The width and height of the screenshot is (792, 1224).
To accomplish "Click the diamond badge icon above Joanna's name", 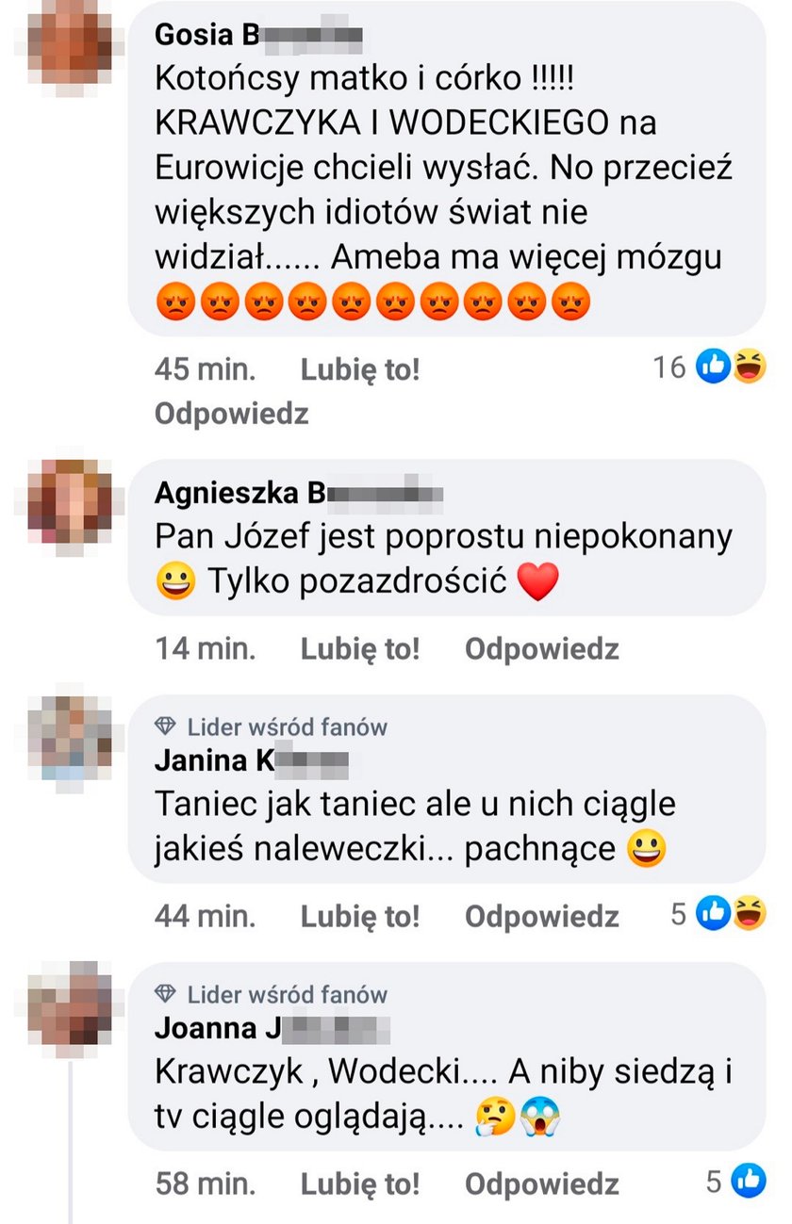I will point(167,994).
